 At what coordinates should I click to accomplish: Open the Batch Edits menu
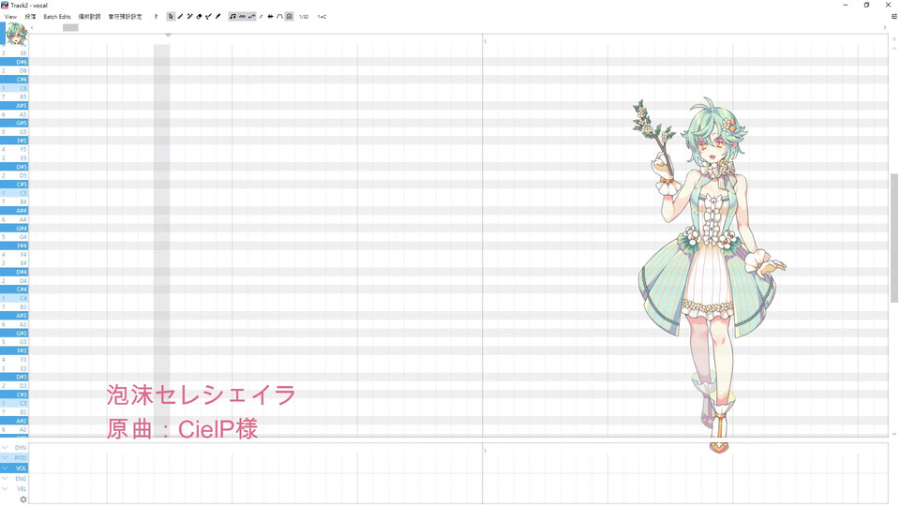[57, 17]
